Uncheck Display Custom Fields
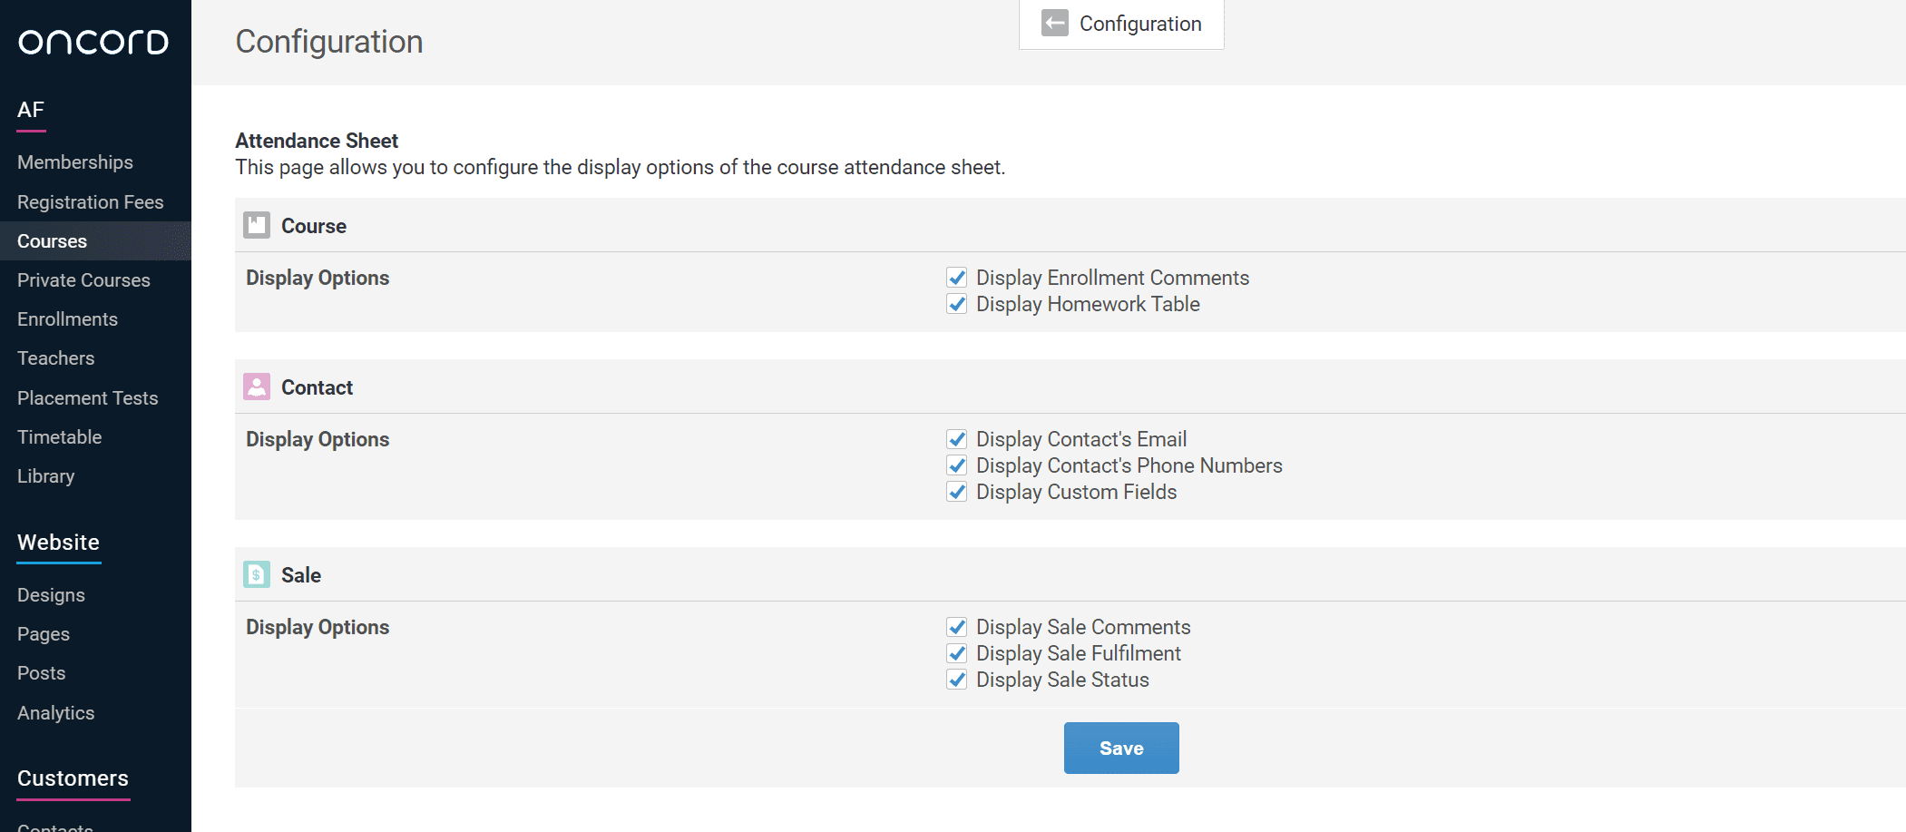Image resolution: width=1906 pixels, height=832 pixels. (x=956, y=492)
